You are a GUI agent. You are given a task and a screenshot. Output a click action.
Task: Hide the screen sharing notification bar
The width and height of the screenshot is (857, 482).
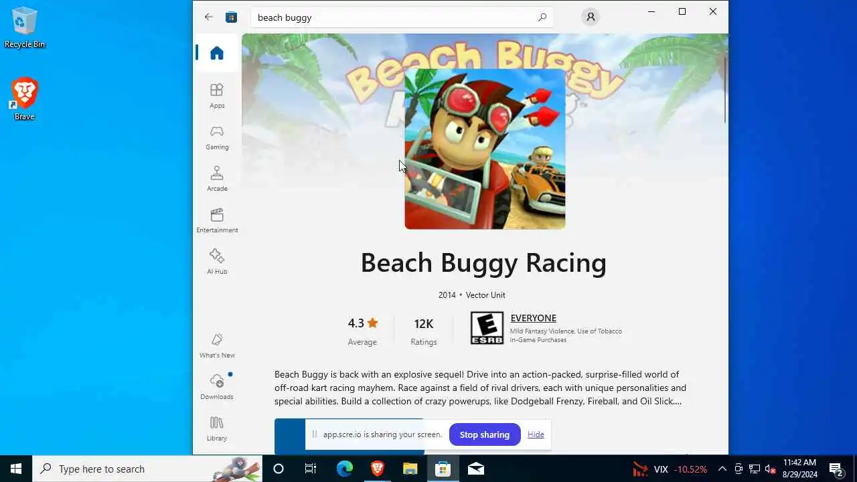pos(536,434)
